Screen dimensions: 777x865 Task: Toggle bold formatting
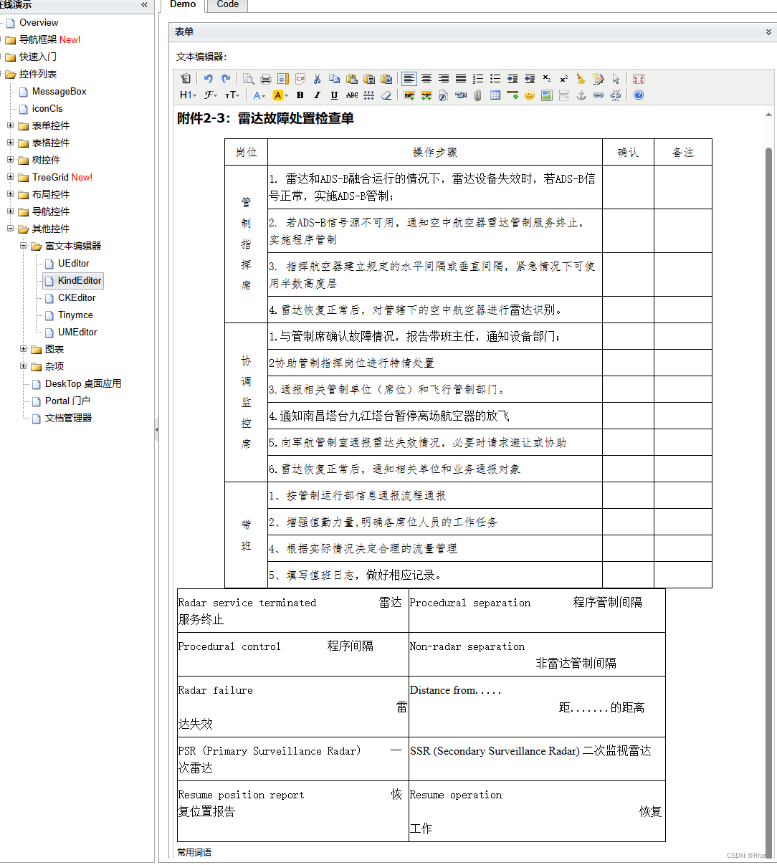(x=300, y=95)
